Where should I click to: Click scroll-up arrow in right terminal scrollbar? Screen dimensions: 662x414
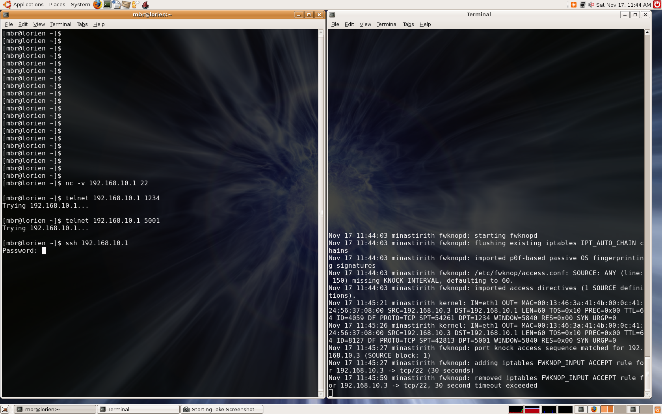point(647,32)
